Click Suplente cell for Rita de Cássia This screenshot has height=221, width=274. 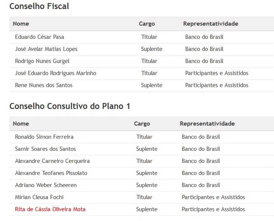[147, 209]
